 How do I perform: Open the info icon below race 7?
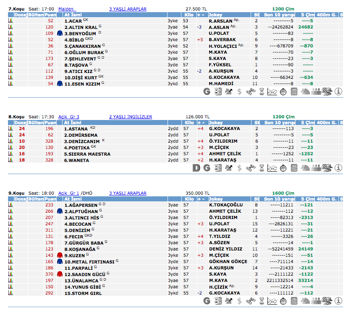point(338,91)
